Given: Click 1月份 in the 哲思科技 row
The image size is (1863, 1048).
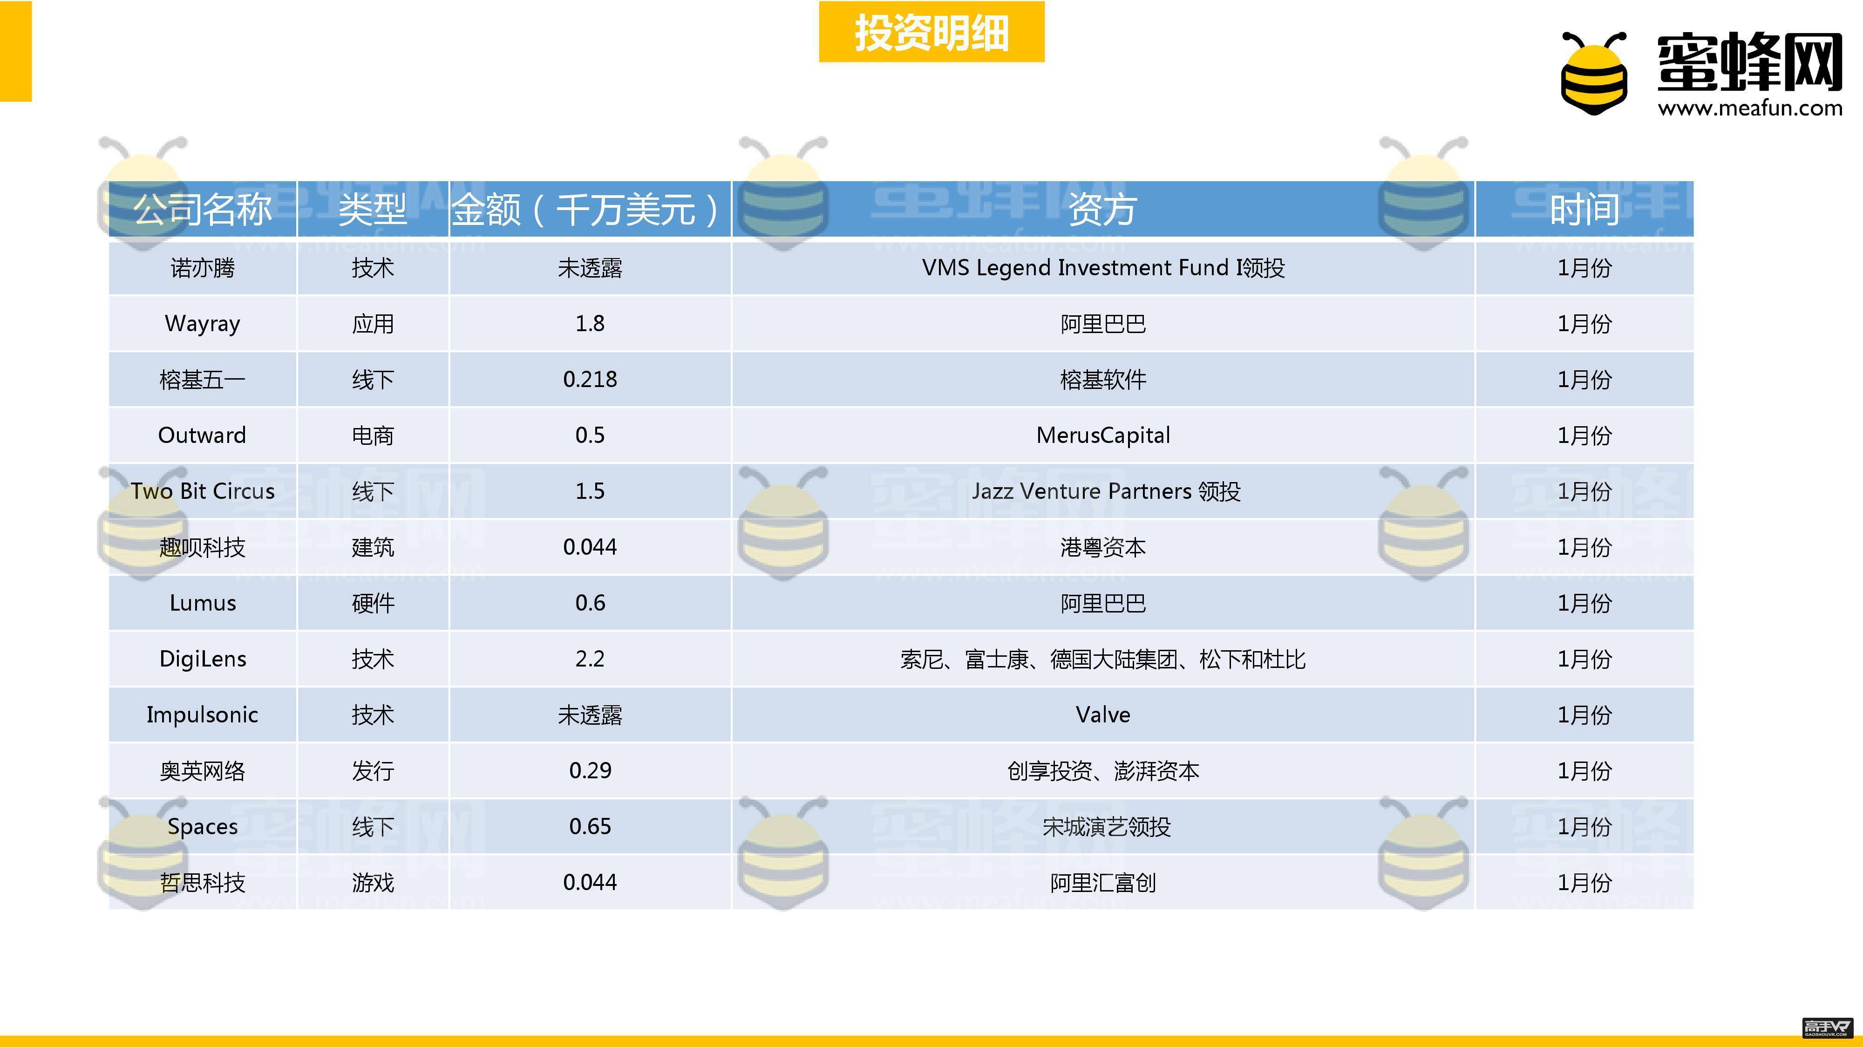Looking at the screenshot, I should pyautogui.click(x=1584, y=882).
